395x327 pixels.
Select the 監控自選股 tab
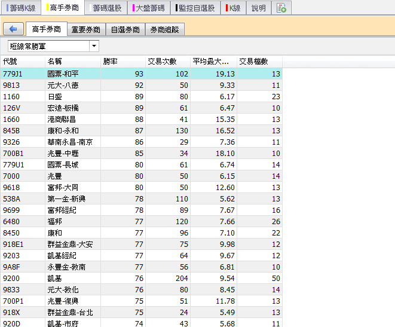196,8
